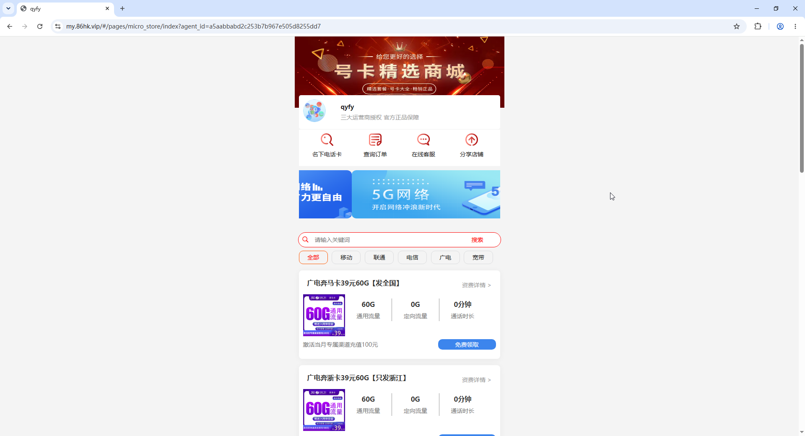The width and height of the screenshot is (805, 436).
Task: Restore down the browser window
Action: (776, 8)
